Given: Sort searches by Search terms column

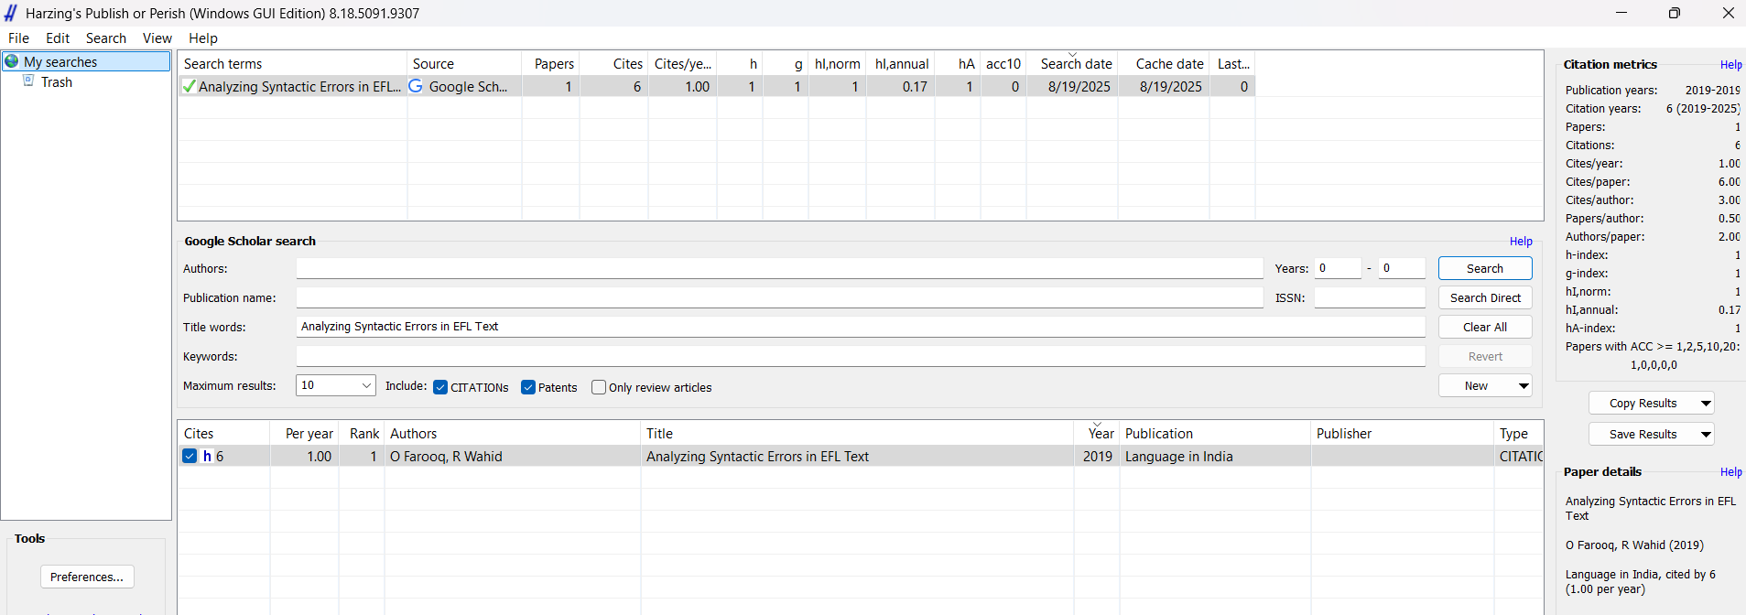Looking at the screenshot, I should (x=293, y=64).
